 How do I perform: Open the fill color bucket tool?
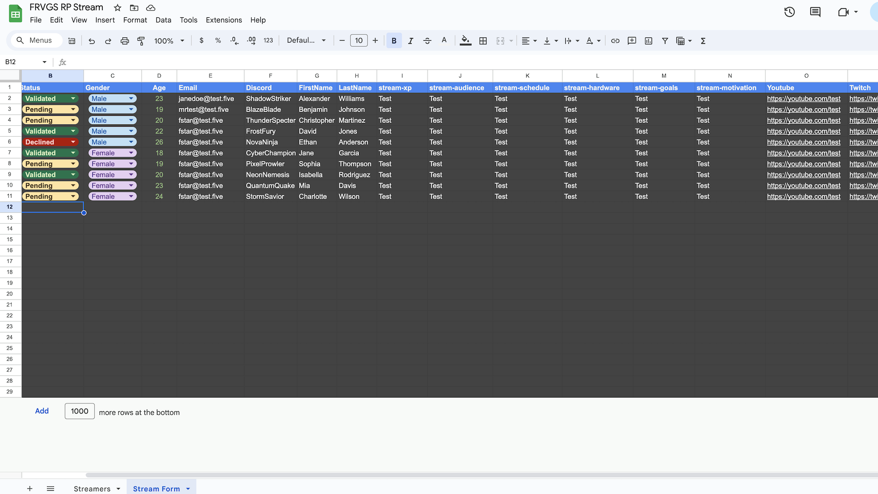[465, 41]
